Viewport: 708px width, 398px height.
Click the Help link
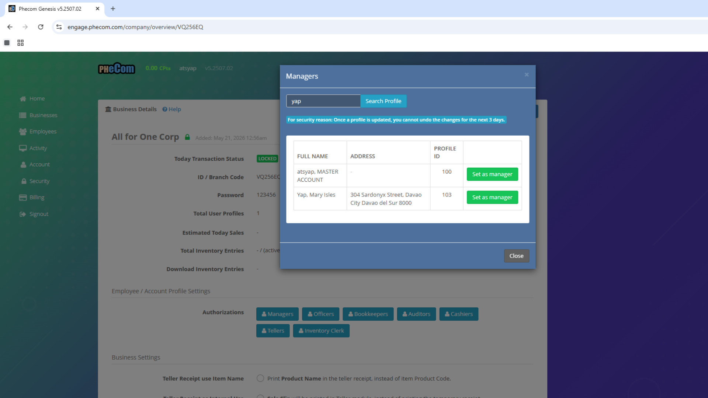pyautogui.click(x=172, y=109)
